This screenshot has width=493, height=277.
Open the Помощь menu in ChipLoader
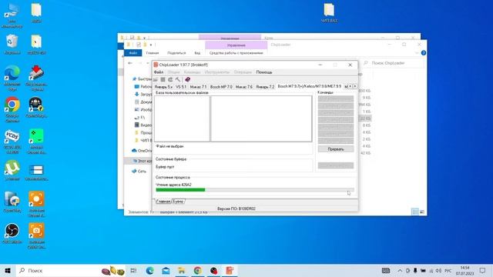pyautogui.click(x=264, y=72)
